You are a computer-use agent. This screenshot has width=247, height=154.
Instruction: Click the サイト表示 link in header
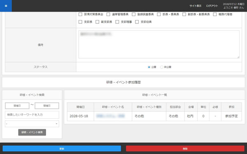coord(195,6)
